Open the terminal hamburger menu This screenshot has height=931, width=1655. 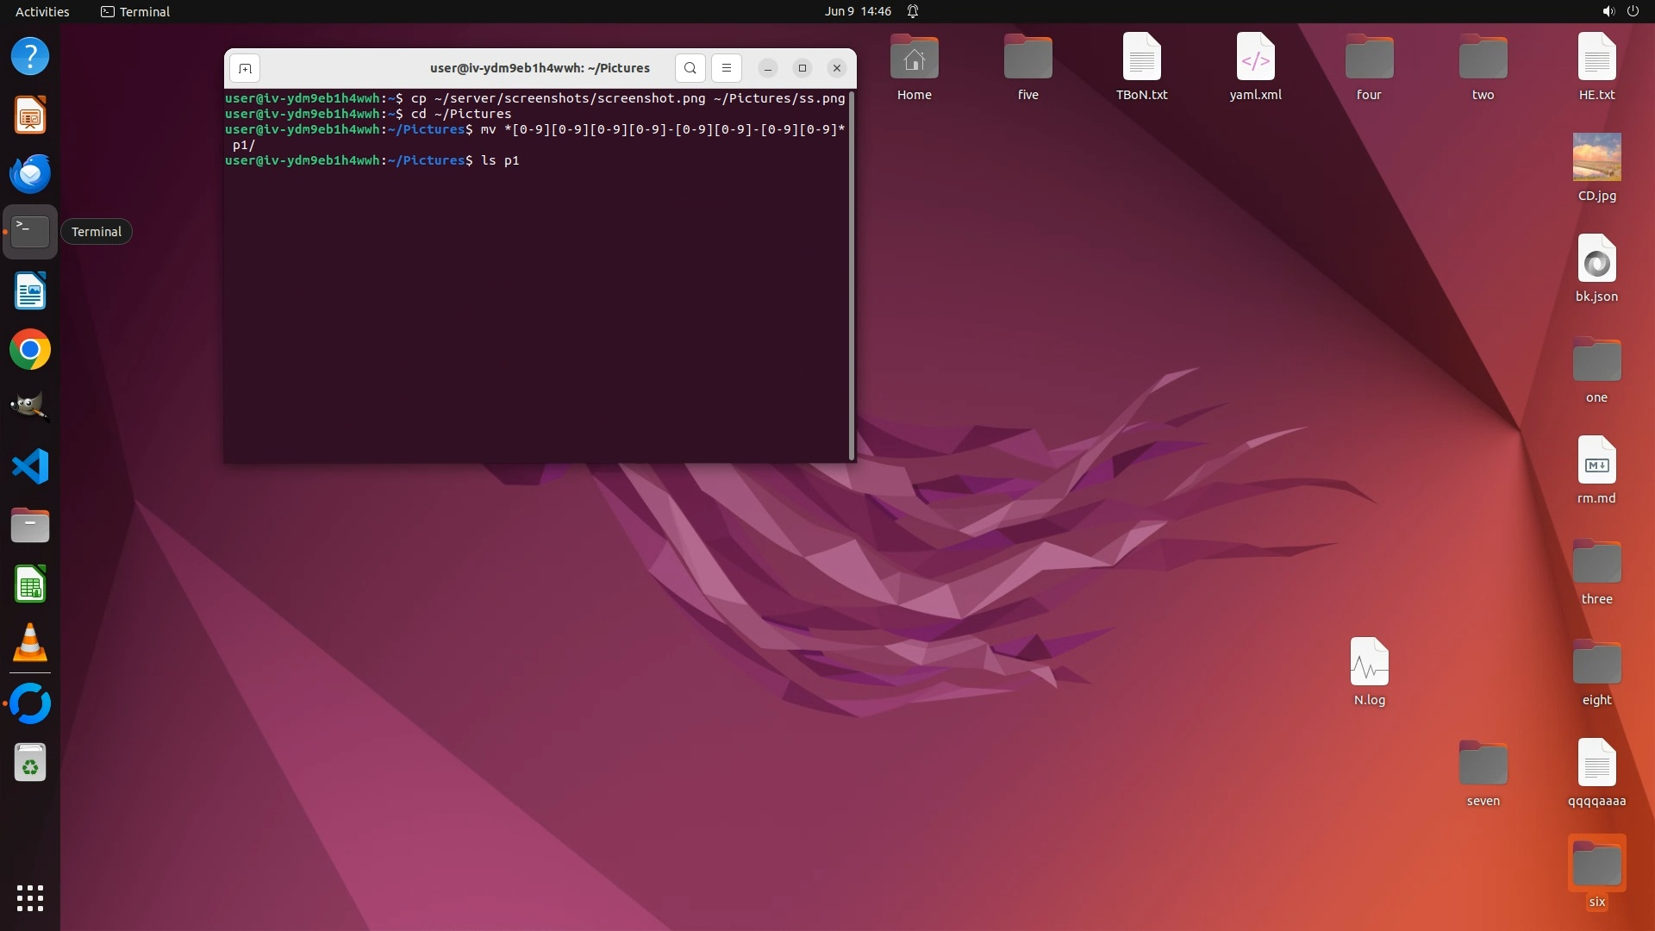pos(726,68)
